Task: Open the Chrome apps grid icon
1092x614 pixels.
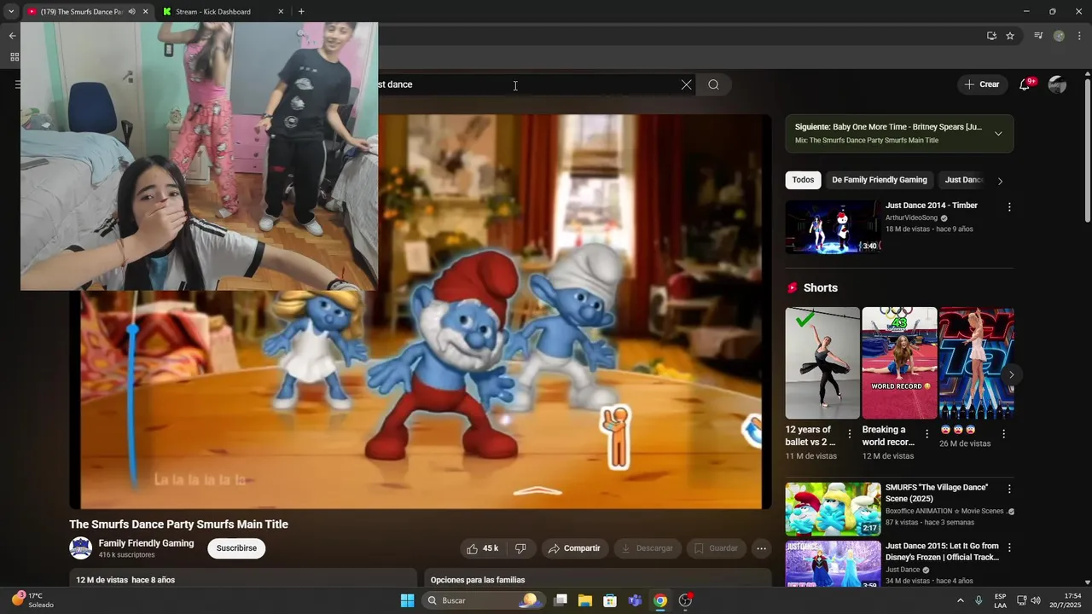Action: (15, 57)
